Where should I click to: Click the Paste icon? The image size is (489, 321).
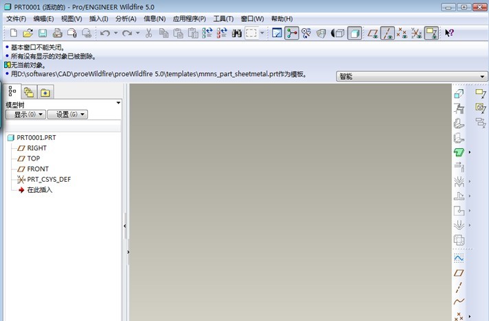pos(178,33)
